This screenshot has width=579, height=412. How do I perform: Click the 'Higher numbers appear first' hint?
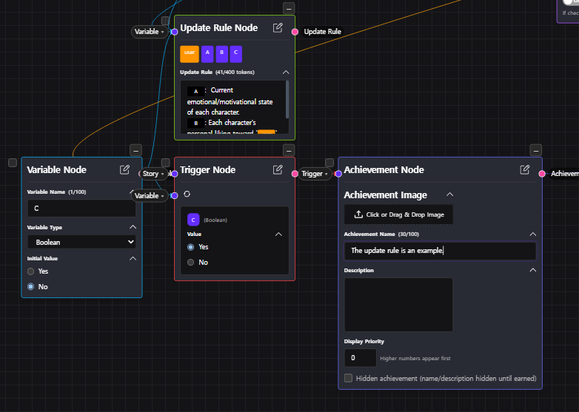pos(415,358)
